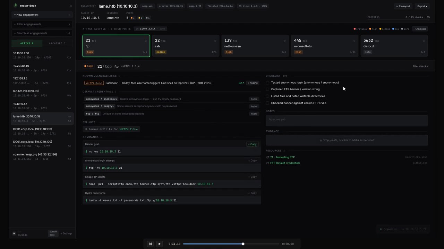Open the scanme.nmap.org engagement

tap(42, 157)
